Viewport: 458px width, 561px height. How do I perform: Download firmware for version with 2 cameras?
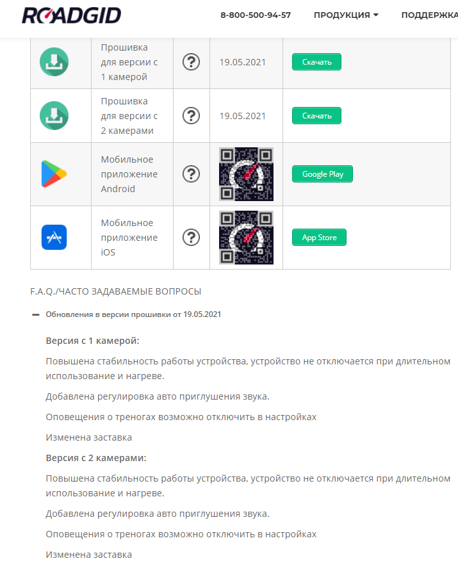point(316,116)
